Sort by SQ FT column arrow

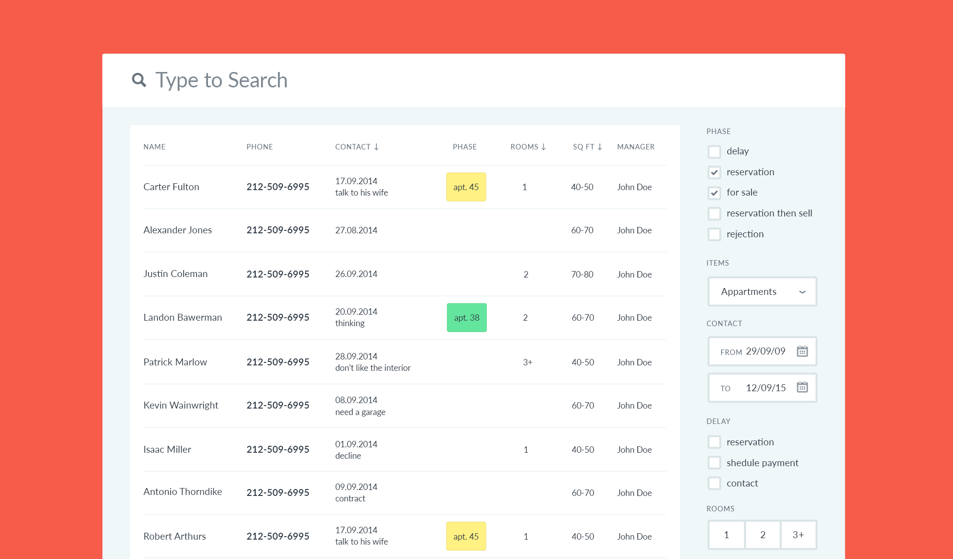tap(600, 147)
